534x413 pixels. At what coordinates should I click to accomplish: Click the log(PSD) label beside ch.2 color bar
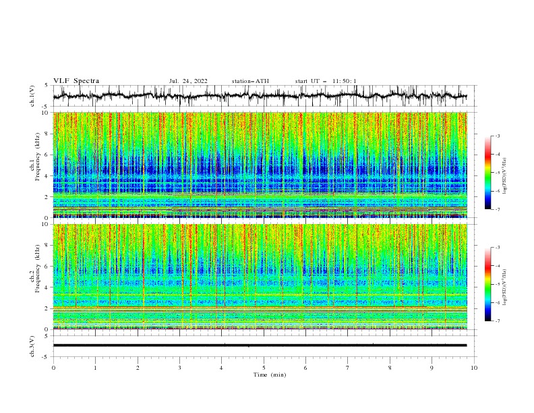pyautogui.click(x=505, y=287)
